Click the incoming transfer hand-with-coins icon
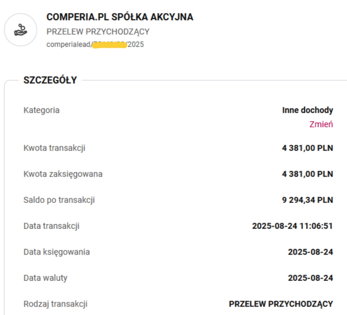The height and width of the screenshot is (315, 347). coord(20,30)
